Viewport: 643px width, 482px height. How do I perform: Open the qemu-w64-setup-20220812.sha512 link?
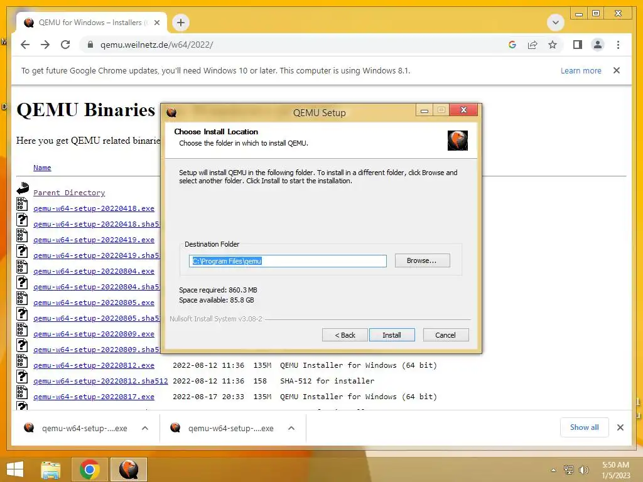[100, 381]
